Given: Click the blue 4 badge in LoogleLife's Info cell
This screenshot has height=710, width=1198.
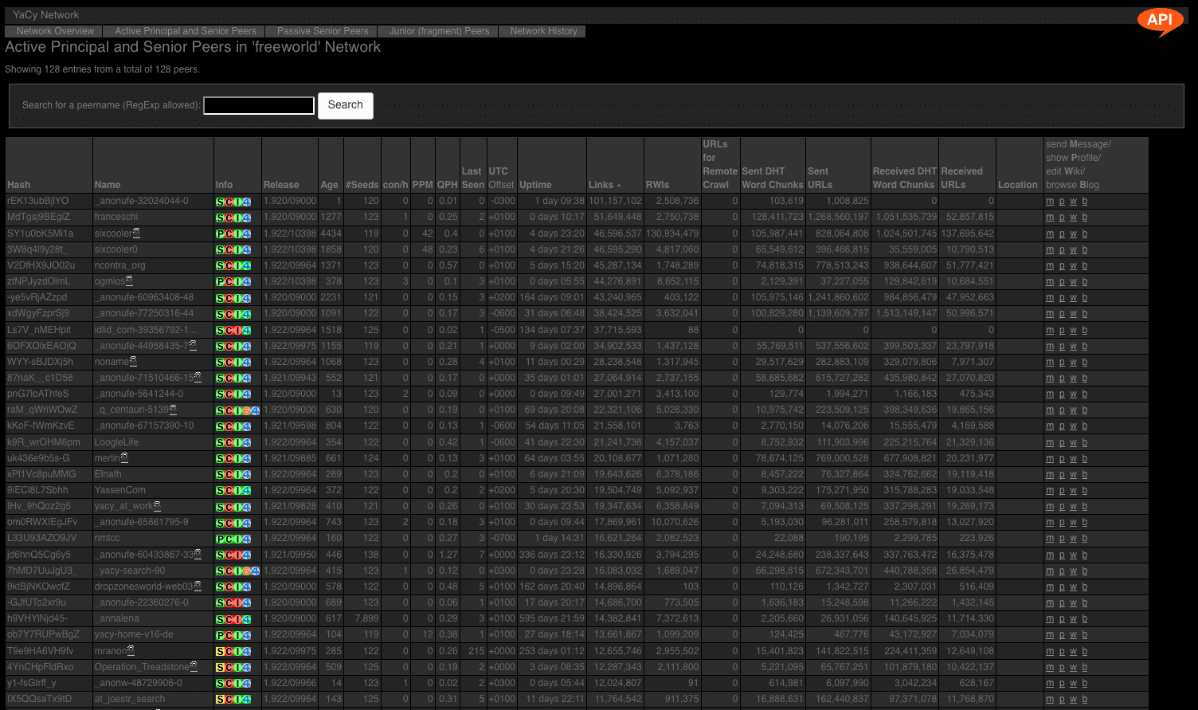Looking at the screenshot, I should [246, 443].
